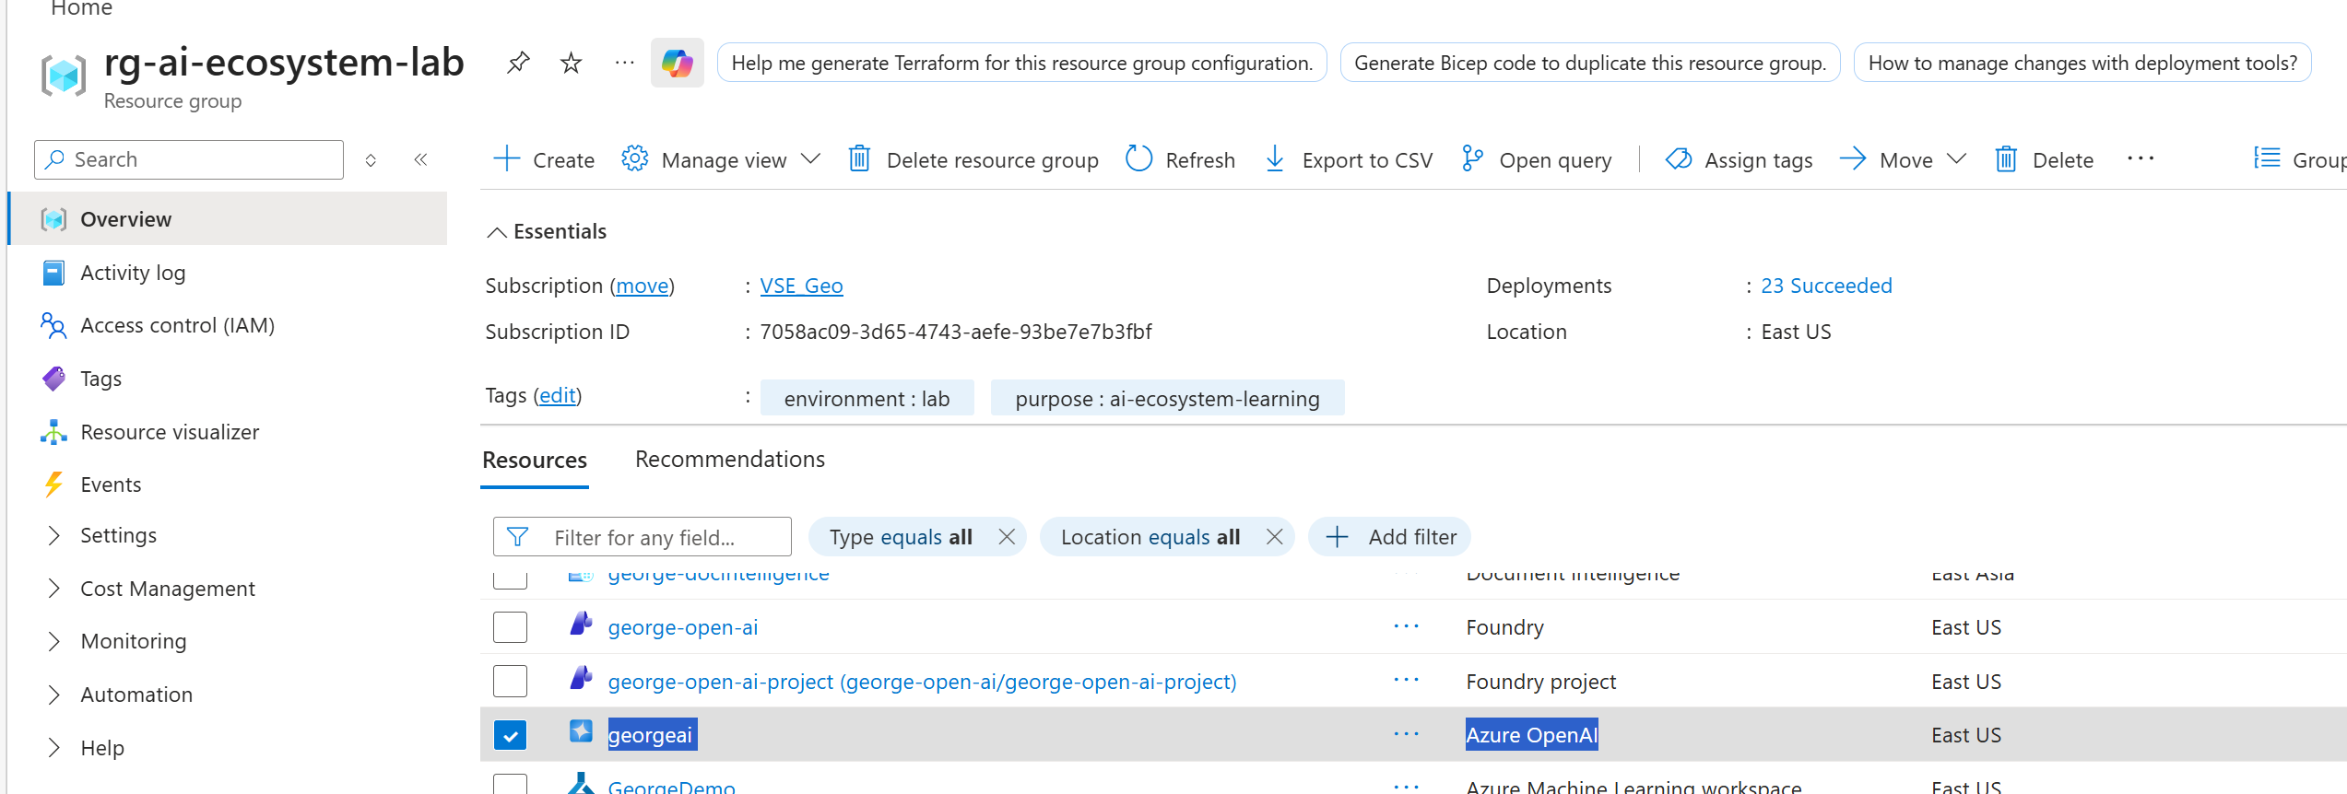2347x794 pixels.
Task: Click the Filter for any field box
Action: pos(643,537)
